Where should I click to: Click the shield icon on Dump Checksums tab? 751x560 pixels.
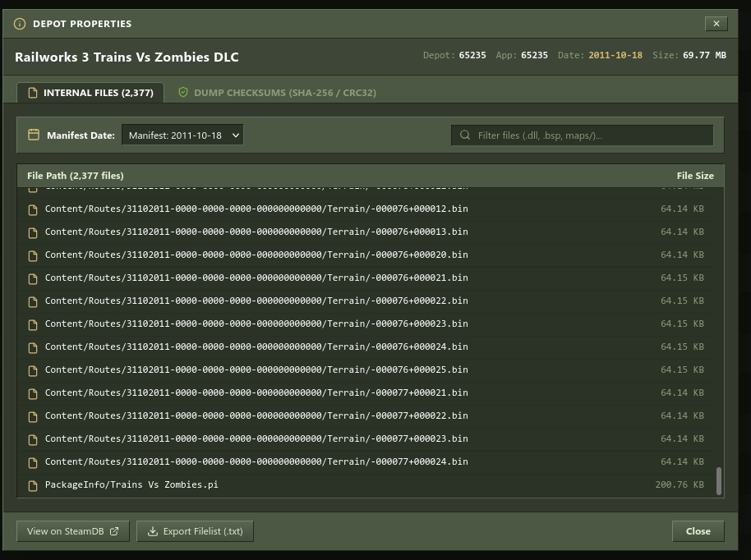tap(183, 92)
